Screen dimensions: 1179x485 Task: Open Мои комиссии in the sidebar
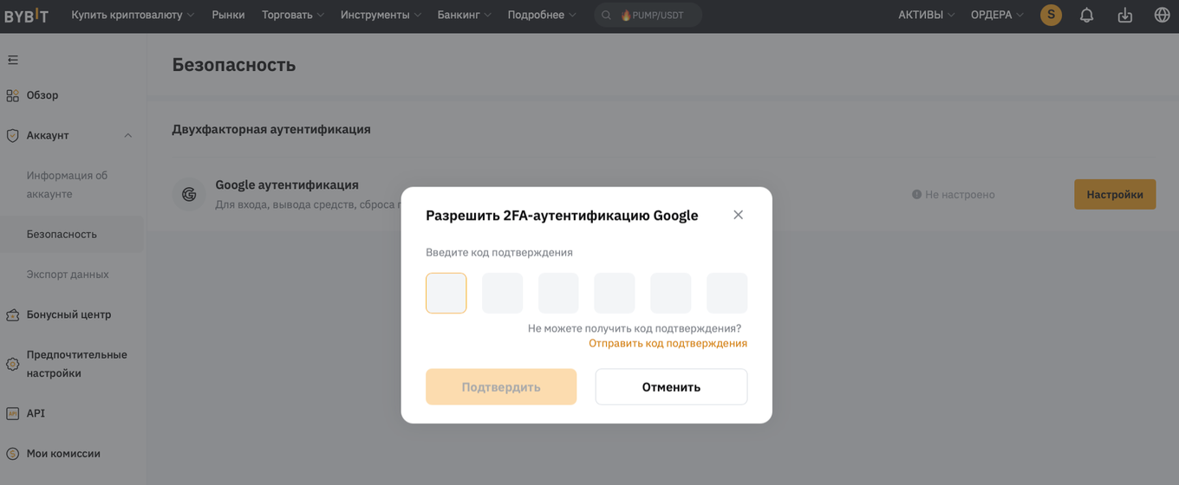[63, 453]
